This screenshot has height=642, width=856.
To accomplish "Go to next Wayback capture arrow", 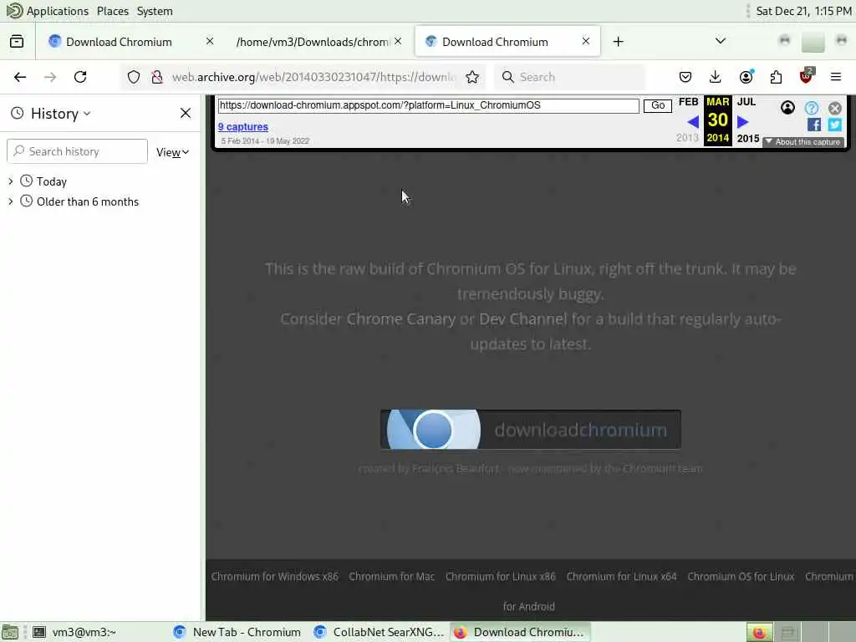I will point(742,122).
